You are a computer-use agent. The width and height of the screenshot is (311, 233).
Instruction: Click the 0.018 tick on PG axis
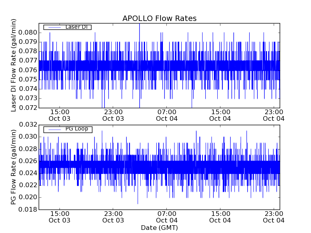28,209
